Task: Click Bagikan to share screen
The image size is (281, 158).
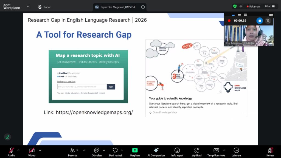Action: click(135, 151)
